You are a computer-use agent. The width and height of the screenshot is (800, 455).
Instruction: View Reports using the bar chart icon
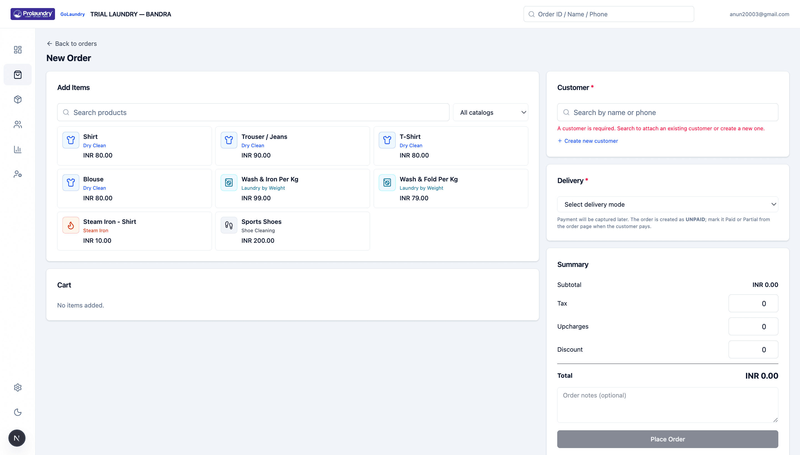(17, 149)
